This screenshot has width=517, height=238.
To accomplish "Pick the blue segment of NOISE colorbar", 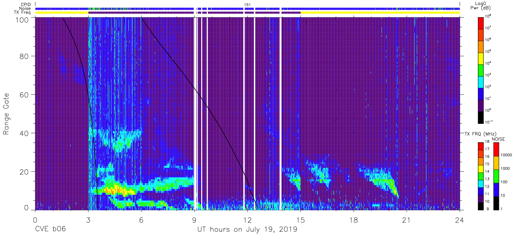I will 496,189.
